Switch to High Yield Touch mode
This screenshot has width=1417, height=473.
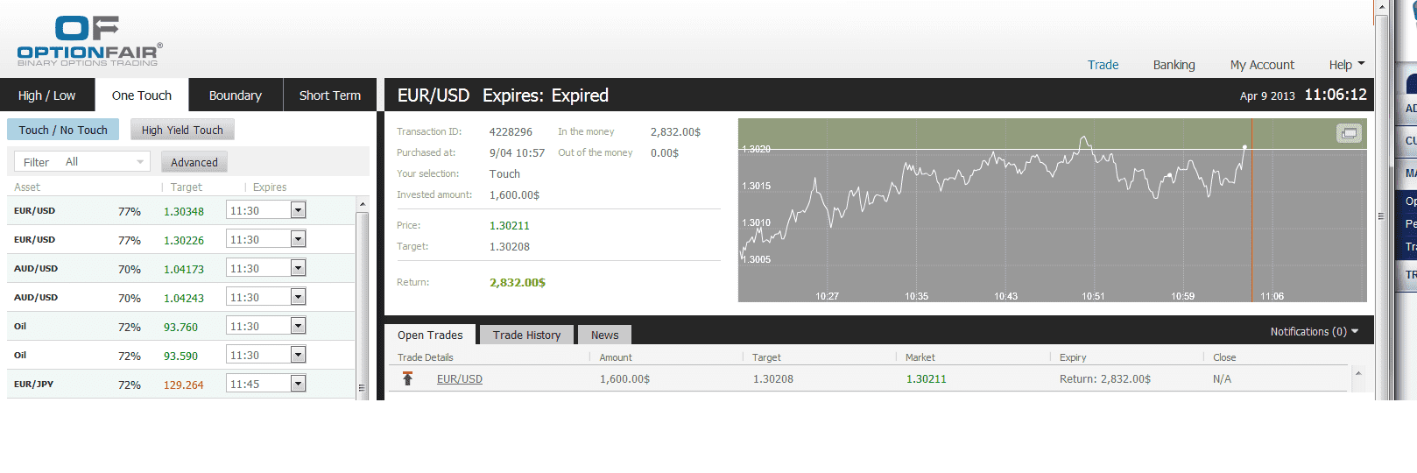(182, 130)
